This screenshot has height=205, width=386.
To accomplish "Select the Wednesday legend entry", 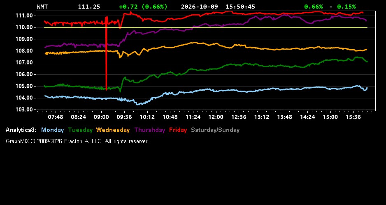I will pos(113,130).
